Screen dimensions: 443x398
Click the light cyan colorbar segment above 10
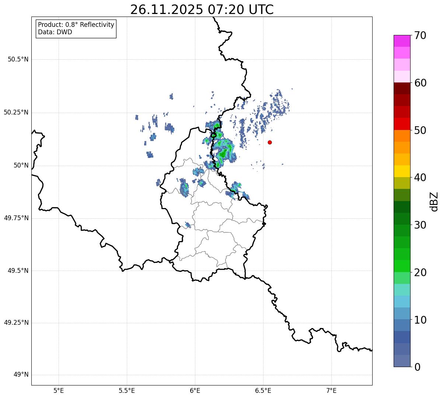click(x=402, y=302)
